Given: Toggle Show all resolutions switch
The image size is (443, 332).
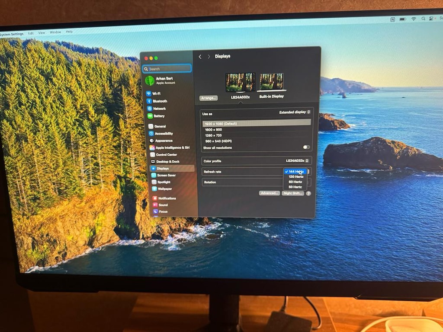Looking at the screenshot, I should click(x=306, y=147).
